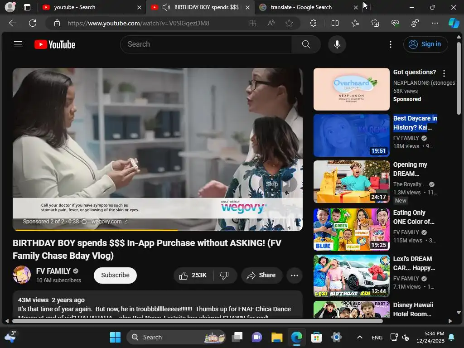
Task: Open Read aloud icon
Action: pyautogui.click(x=271, y=23)
